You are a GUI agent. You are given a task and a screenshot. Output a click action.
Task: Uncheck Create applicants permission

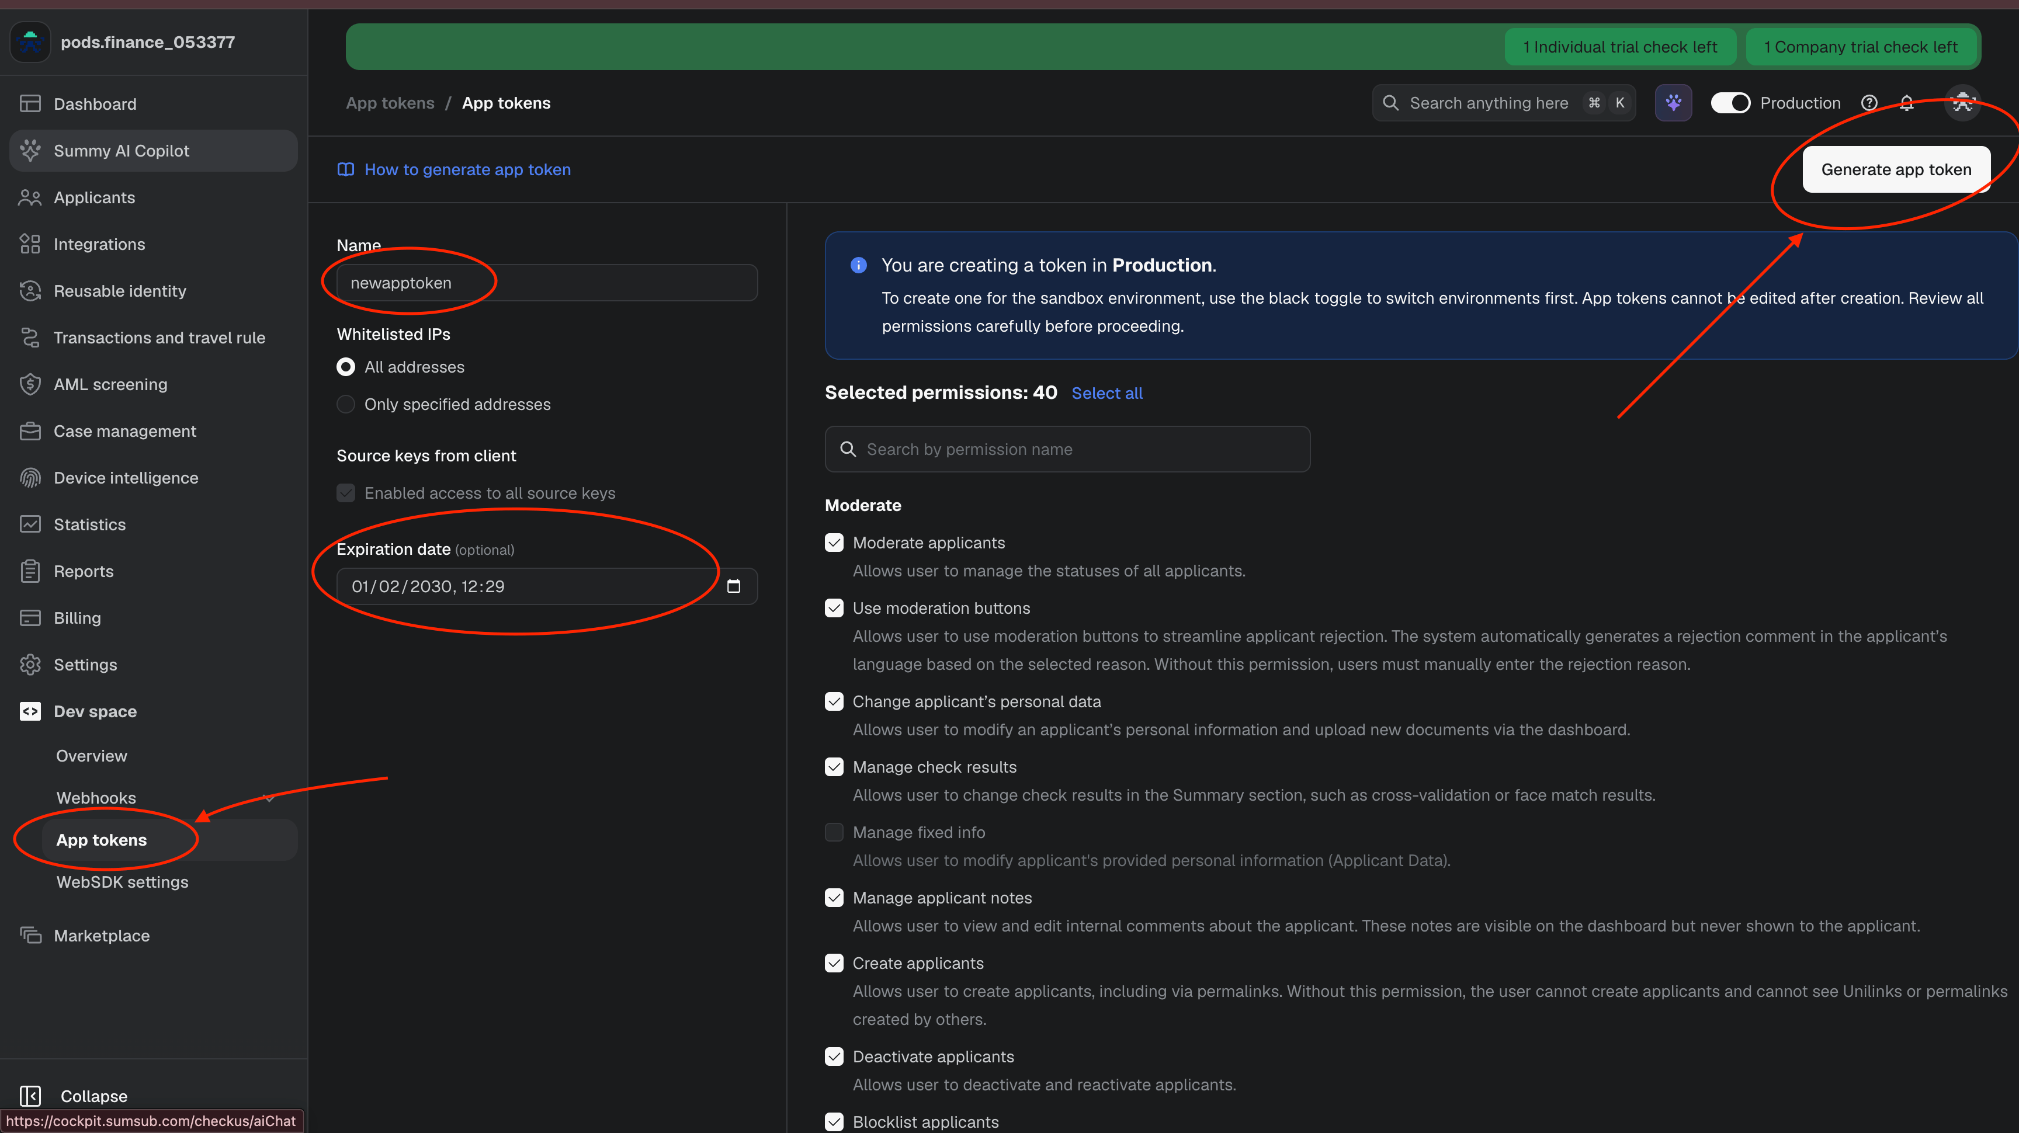pos(834,963)
